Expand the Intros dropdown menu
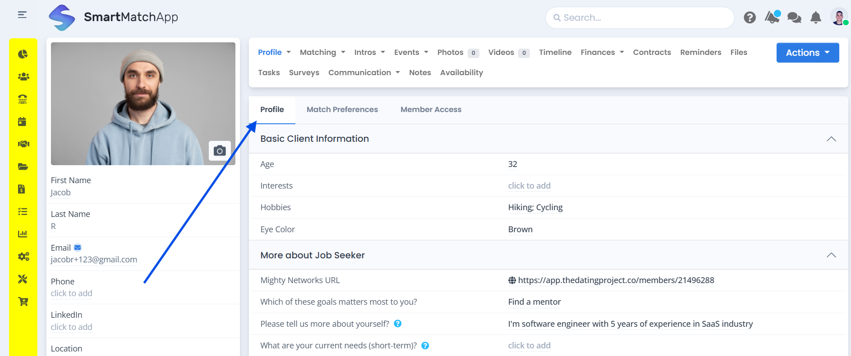 point(369,52)
